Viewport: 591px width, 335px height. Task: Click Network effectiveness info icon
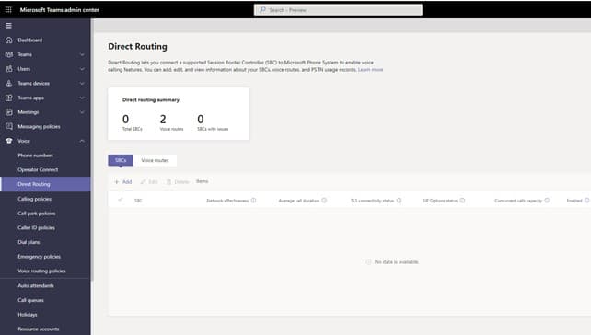[x=254, y=201]
